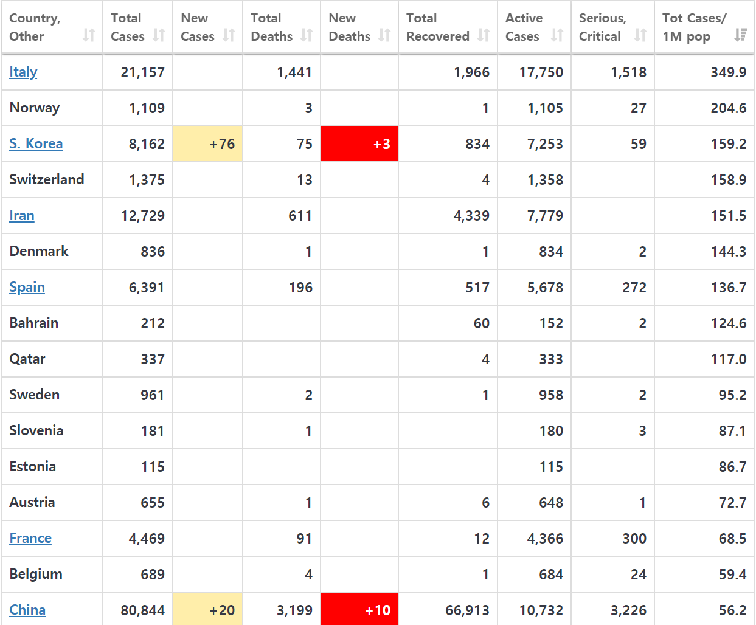Click the 'Country, Other' column header text
This screenshot has height=625, width=756.
[x=35, y=27]
